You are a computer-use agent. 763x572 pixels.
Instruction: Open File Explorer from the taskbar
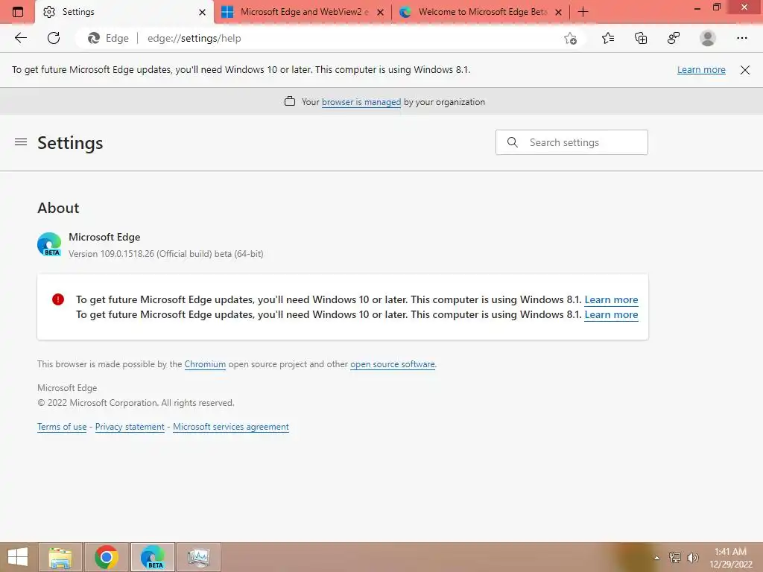(60, 557)
